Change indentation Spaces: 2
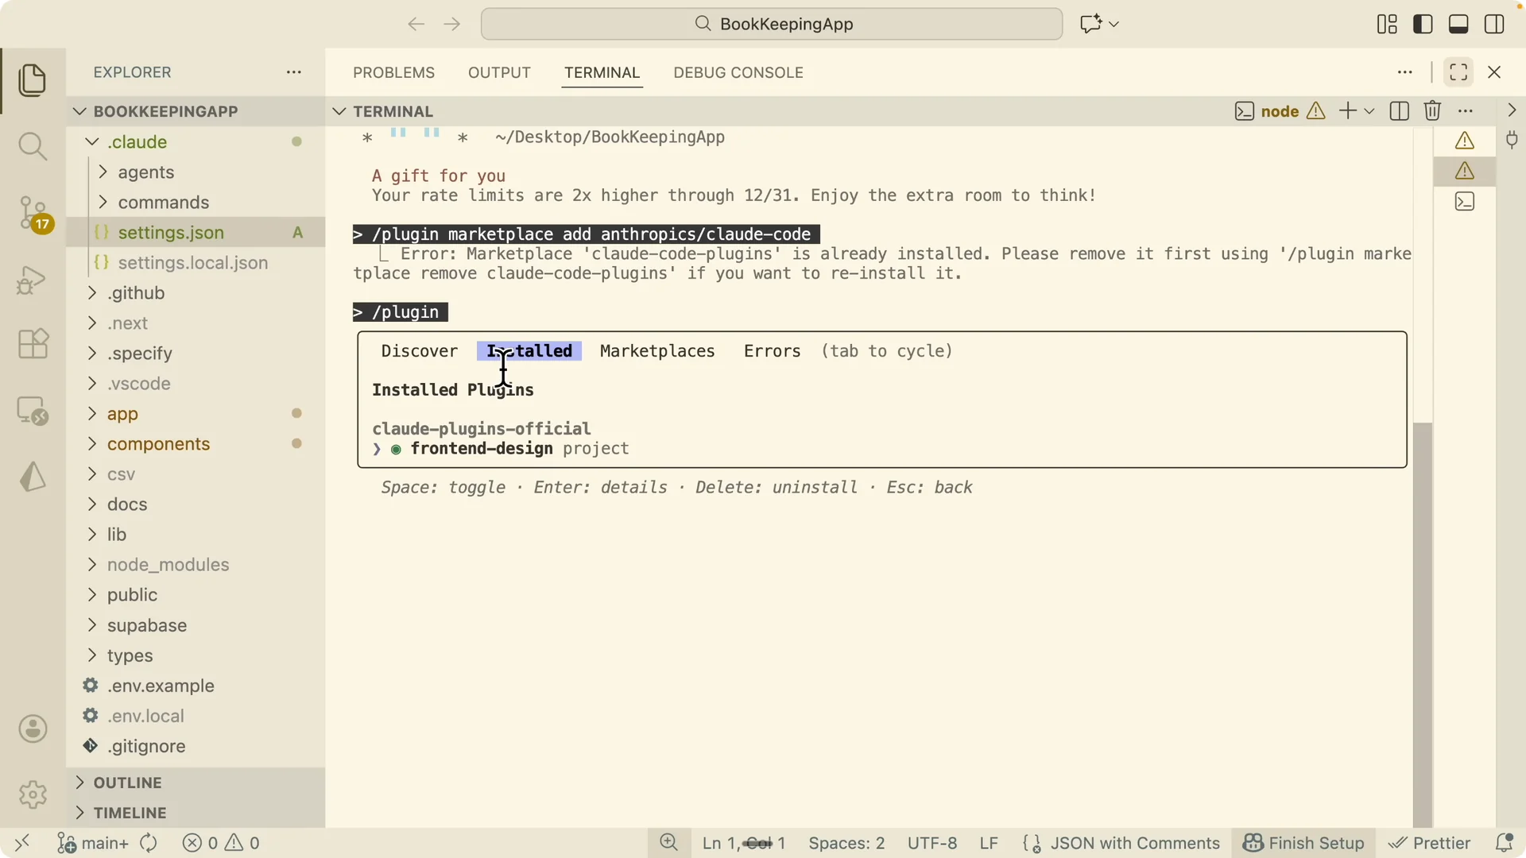This screenshot has height=858, width=1526. [846, 843]
